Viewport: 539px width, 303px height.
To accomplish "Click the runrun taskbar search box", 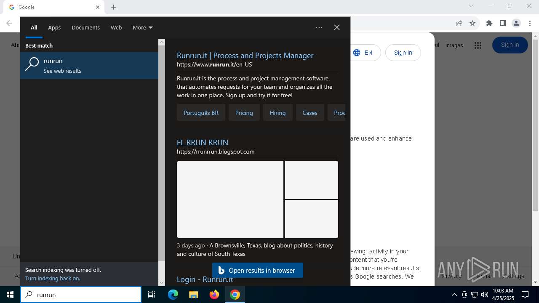I will 81,295.
